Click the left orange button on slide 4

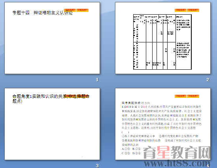(181, 96)
